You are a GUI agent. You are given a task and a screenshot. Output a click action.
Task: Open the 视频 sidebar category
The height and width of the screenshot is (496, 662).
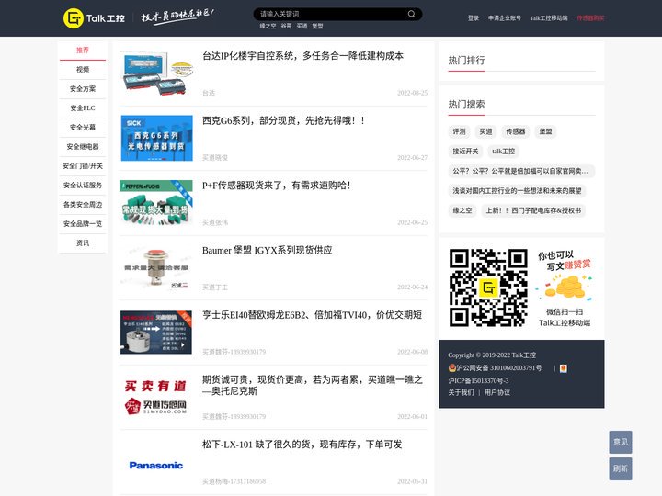coord(83,70)
